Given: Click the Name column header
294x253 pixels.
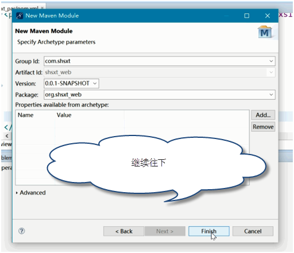Looking at the screenshot, I should (x=35, y=115).
